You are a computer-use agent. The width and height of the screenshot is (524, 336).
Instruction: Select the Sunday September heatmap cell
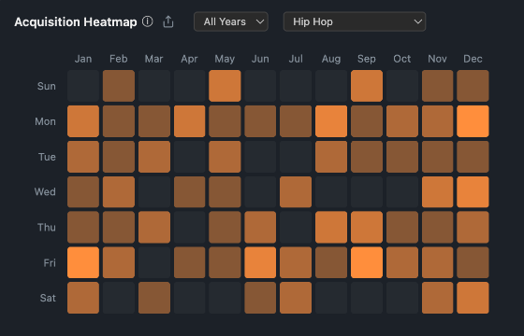click(367, 86)
